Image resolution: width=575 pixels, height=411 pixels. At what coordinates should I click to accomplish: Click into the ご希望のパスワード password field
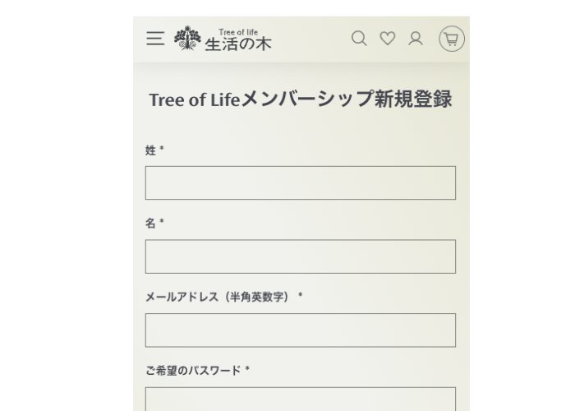(300, 398)
